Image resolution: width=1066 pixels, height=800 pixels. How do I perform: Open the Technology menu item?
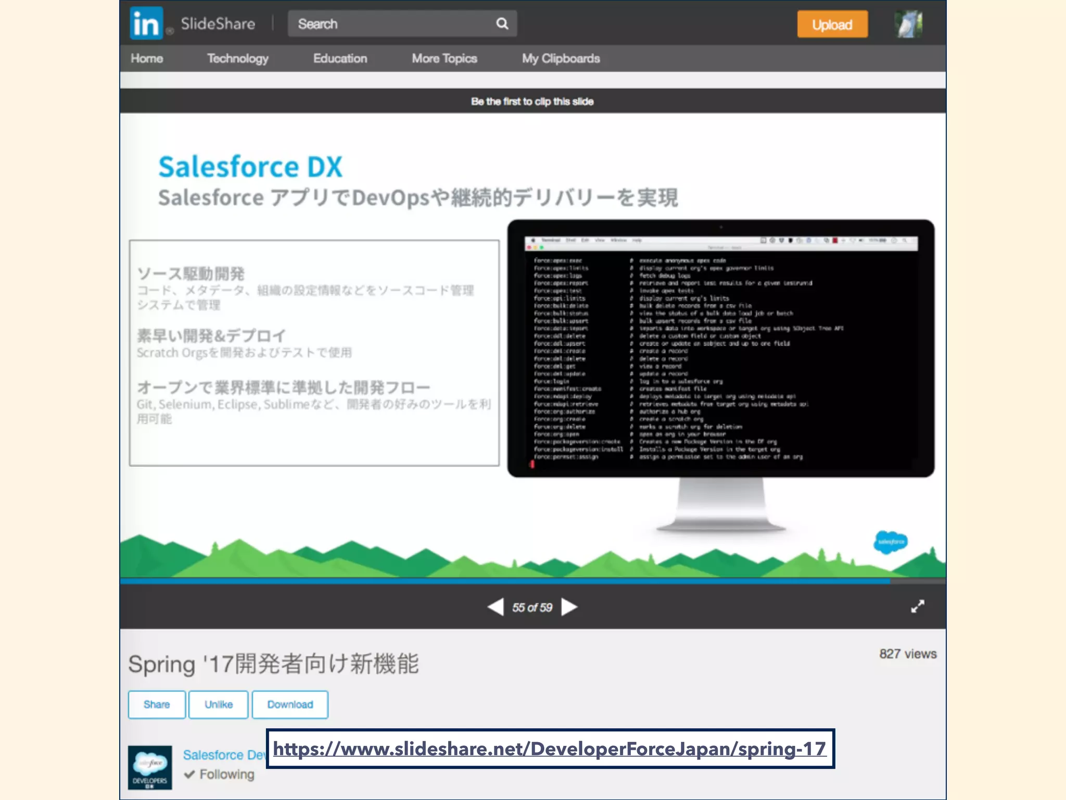(x=238, y=58)
